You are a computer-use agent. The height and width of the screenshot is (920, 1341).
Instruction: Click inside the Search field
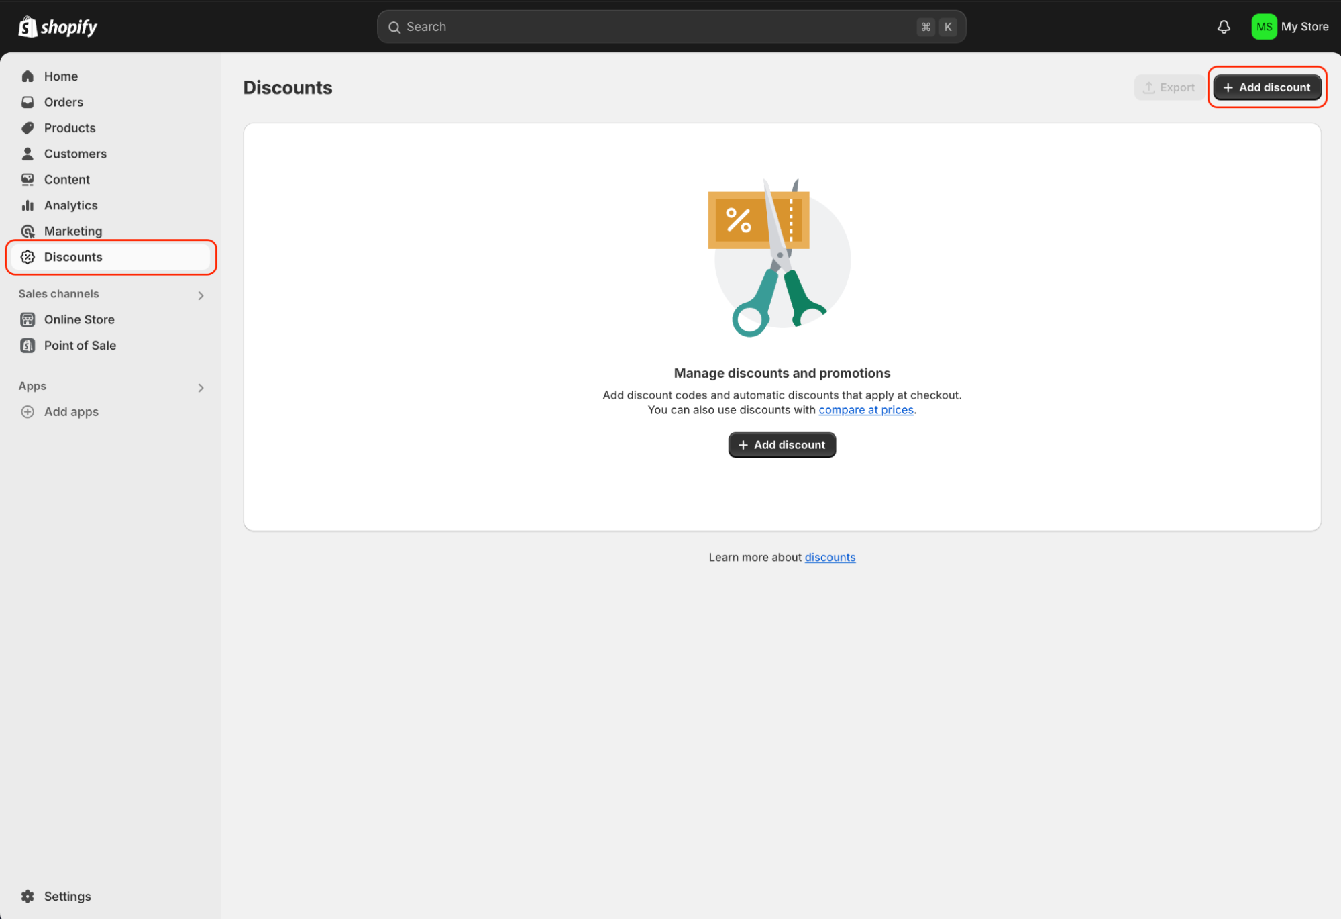(671, 27)
